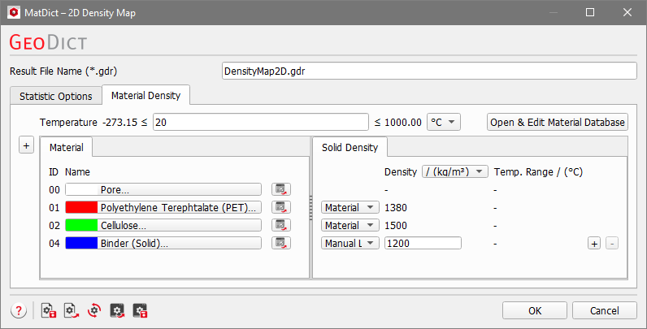
Task: Click the Temperature value field
Action: (261, 122)
